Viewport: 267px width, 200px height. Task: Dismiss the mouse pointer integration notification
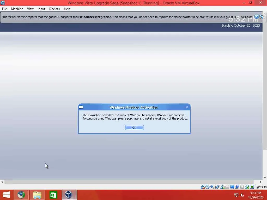pyautogui.click(x=256, y=17)
